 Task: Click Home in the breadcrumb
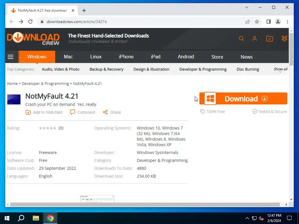coord(12,84)
